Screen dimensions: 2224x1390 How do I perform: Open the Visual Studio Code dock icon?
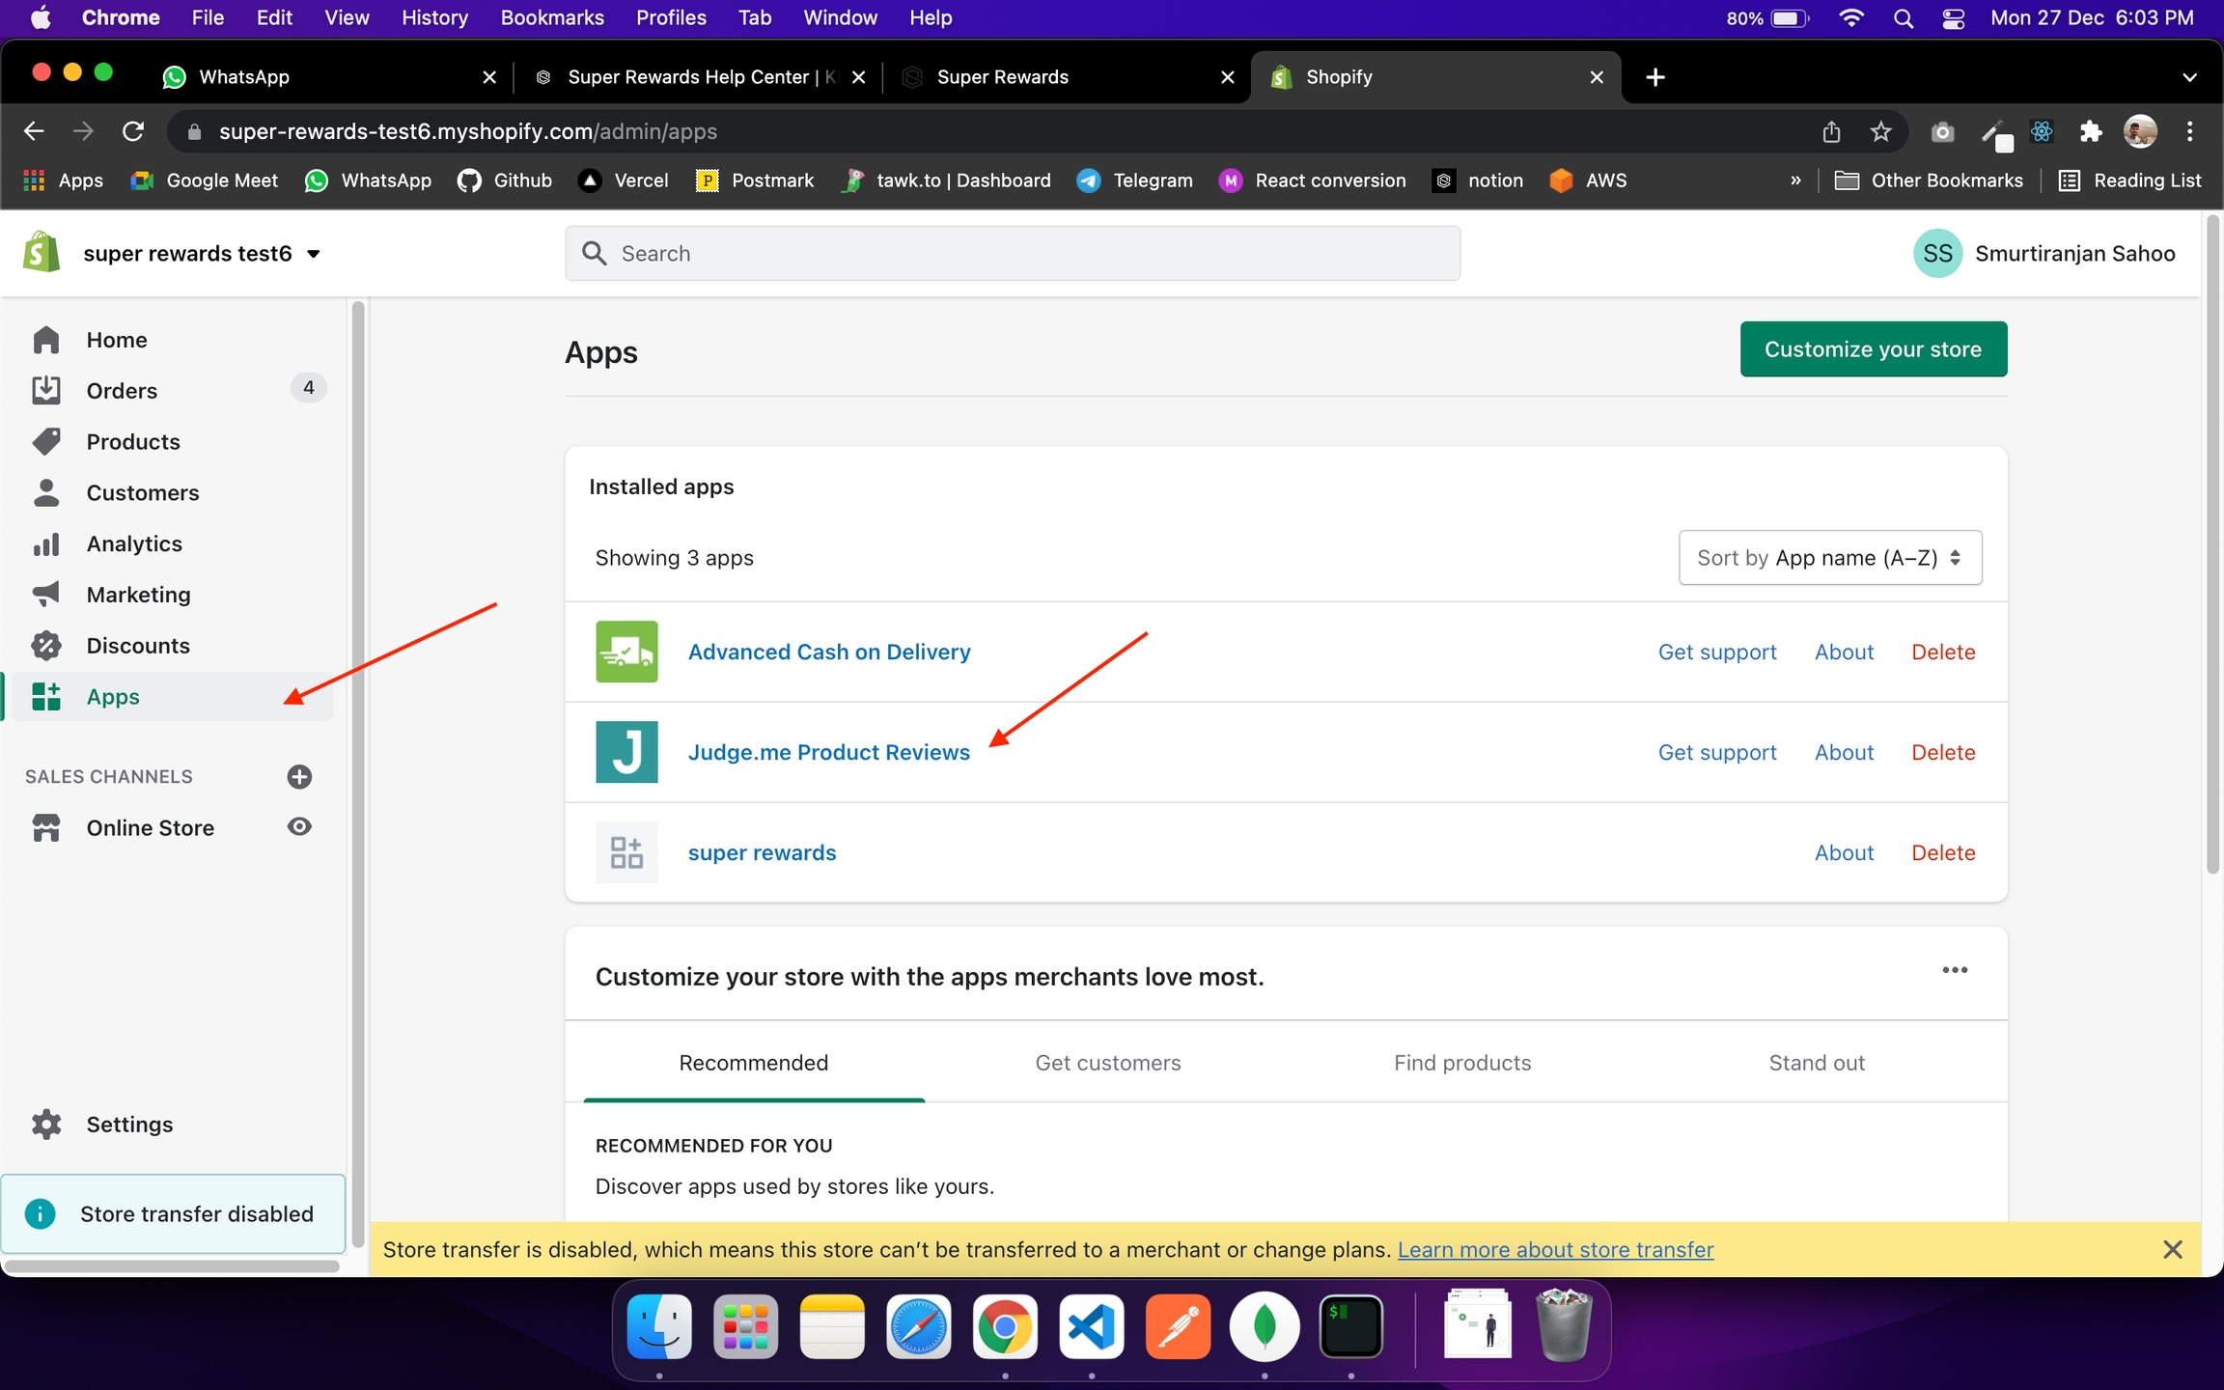click(x=1091, y=1327)
